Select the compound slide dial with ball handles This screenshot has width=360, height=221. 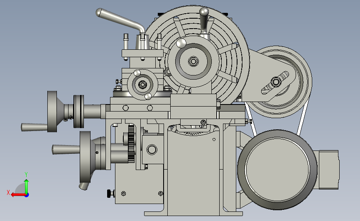tap(142, 85)
